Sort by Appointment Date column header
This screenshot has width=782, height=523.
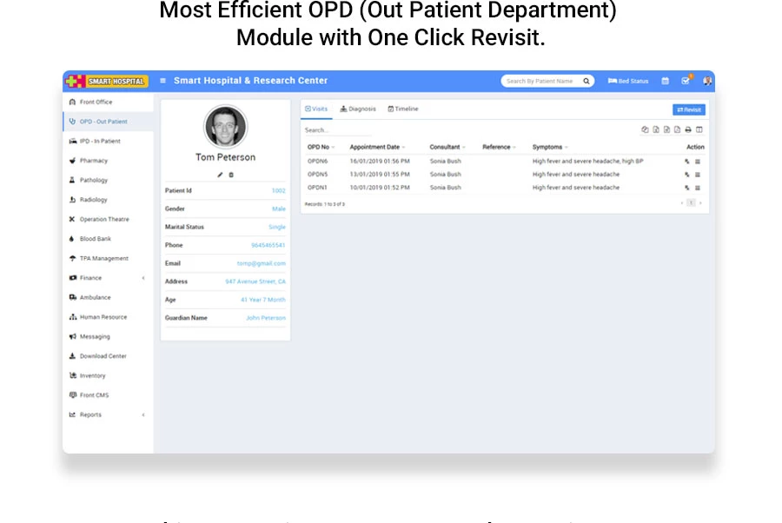[375, 147]
